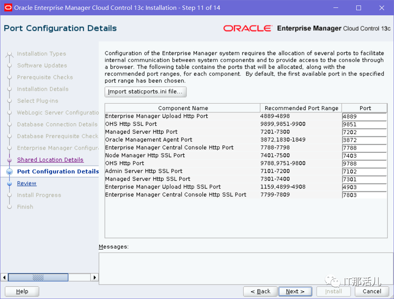394x299 pixels.
Task: Click the Software Updates step
Action: pos(42,66)
